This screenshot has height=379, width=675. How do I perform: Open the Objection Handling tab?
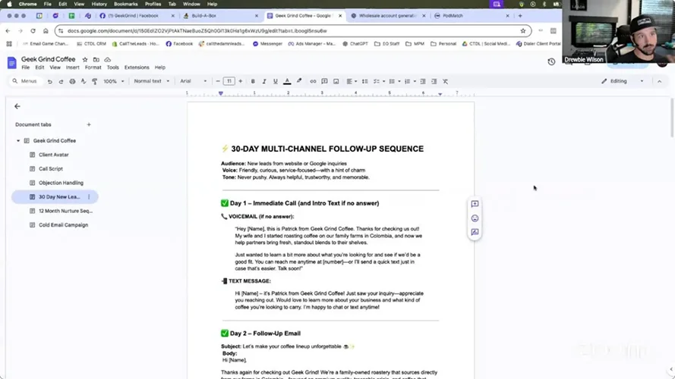(x=62, y=183)
